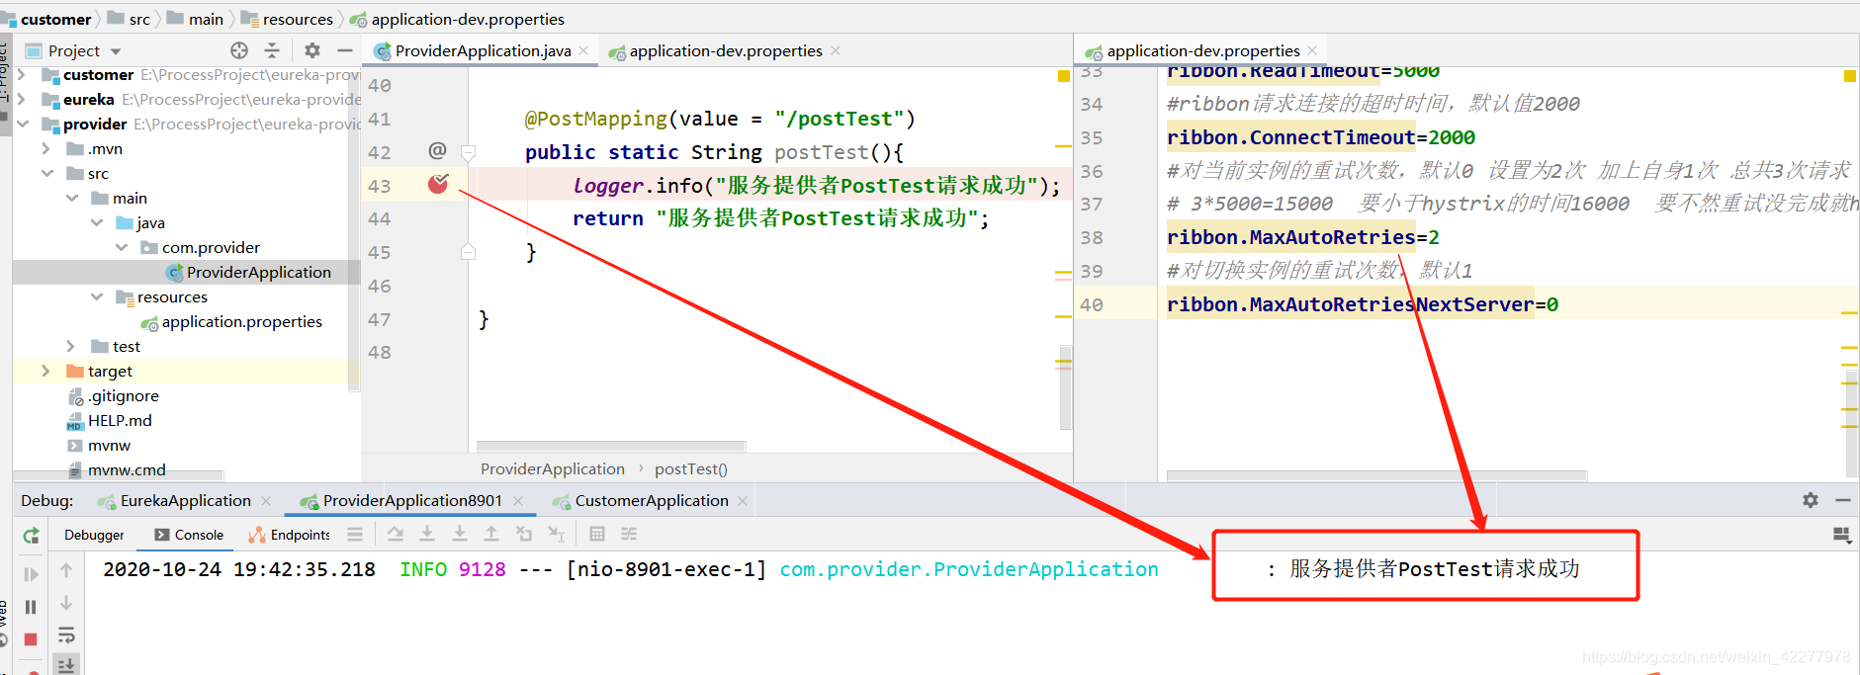Fold the postTest method at line 42

pos(469,152)
